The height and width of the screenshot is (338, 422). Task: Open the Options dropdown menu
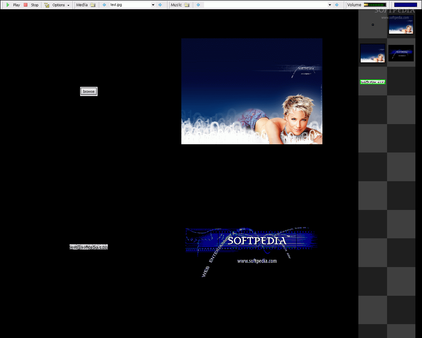point(57,5)
